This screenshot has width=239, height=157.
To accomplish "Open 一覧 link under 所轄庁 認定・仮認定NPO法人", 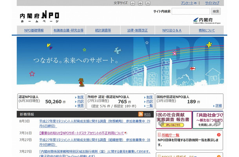I will pos(150,106).
